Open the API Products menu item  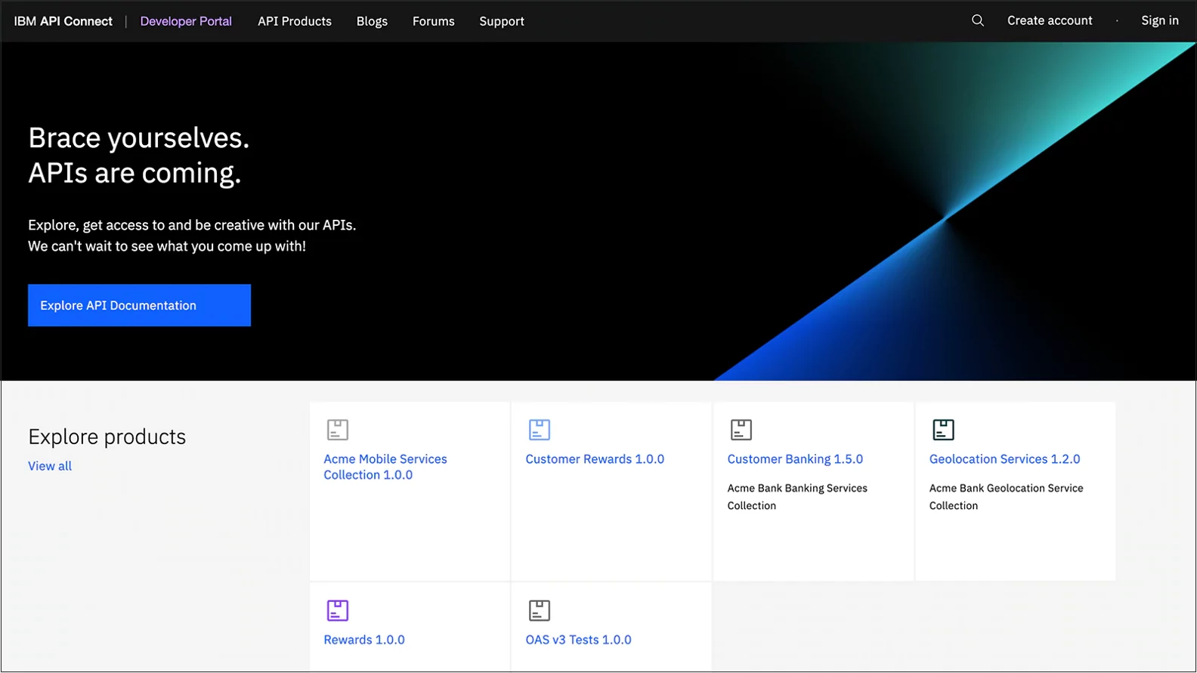pos(295,21)
